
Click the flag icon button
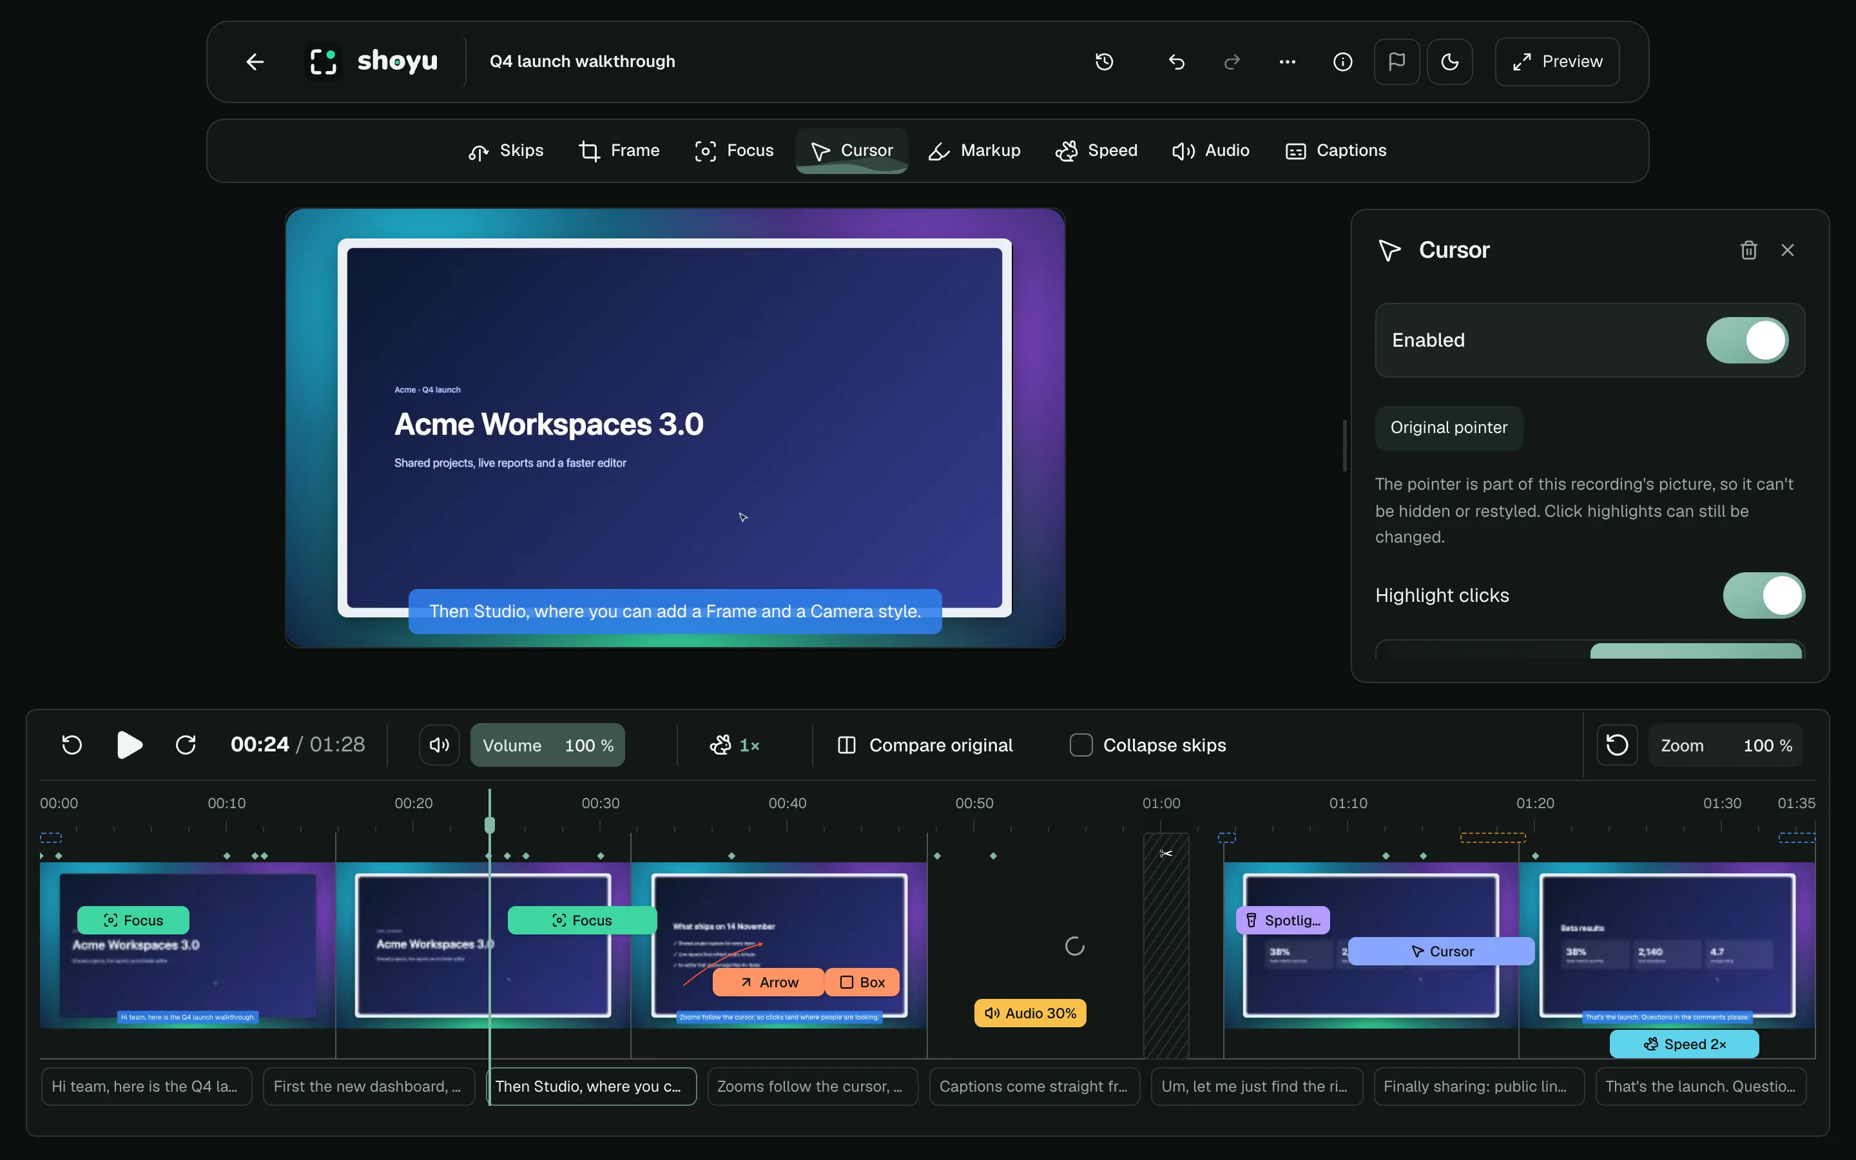(1397, 61)
